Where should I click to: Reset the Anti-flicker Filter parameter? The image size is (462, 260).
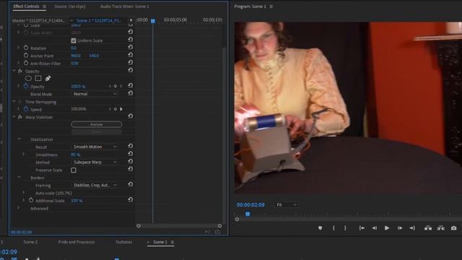[x=130, y=63]
